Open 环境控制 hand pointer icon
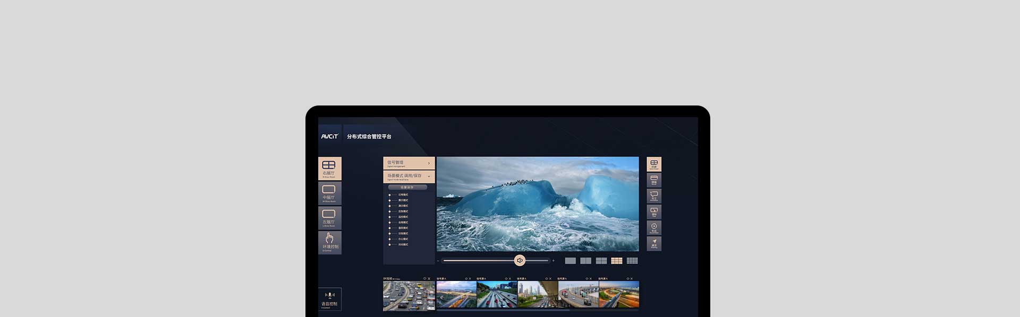 tap(329, 242)
